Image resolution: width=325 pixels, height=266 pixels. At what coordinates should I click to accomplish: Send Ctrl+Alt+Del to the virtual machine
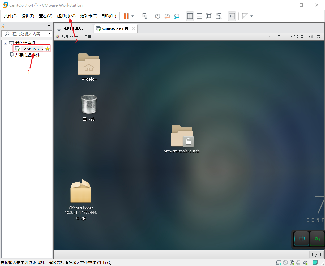[x=144, y=16]
